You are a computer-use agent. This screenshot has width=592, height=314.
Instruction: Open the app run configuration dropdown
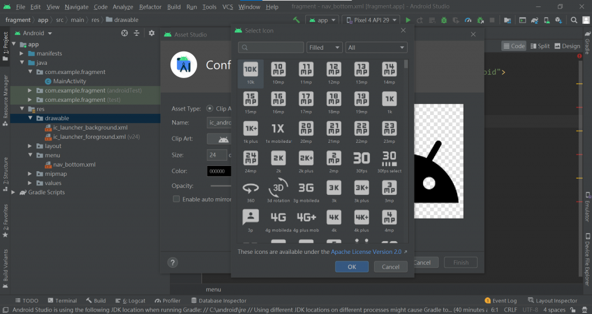(x=322, y=20)
